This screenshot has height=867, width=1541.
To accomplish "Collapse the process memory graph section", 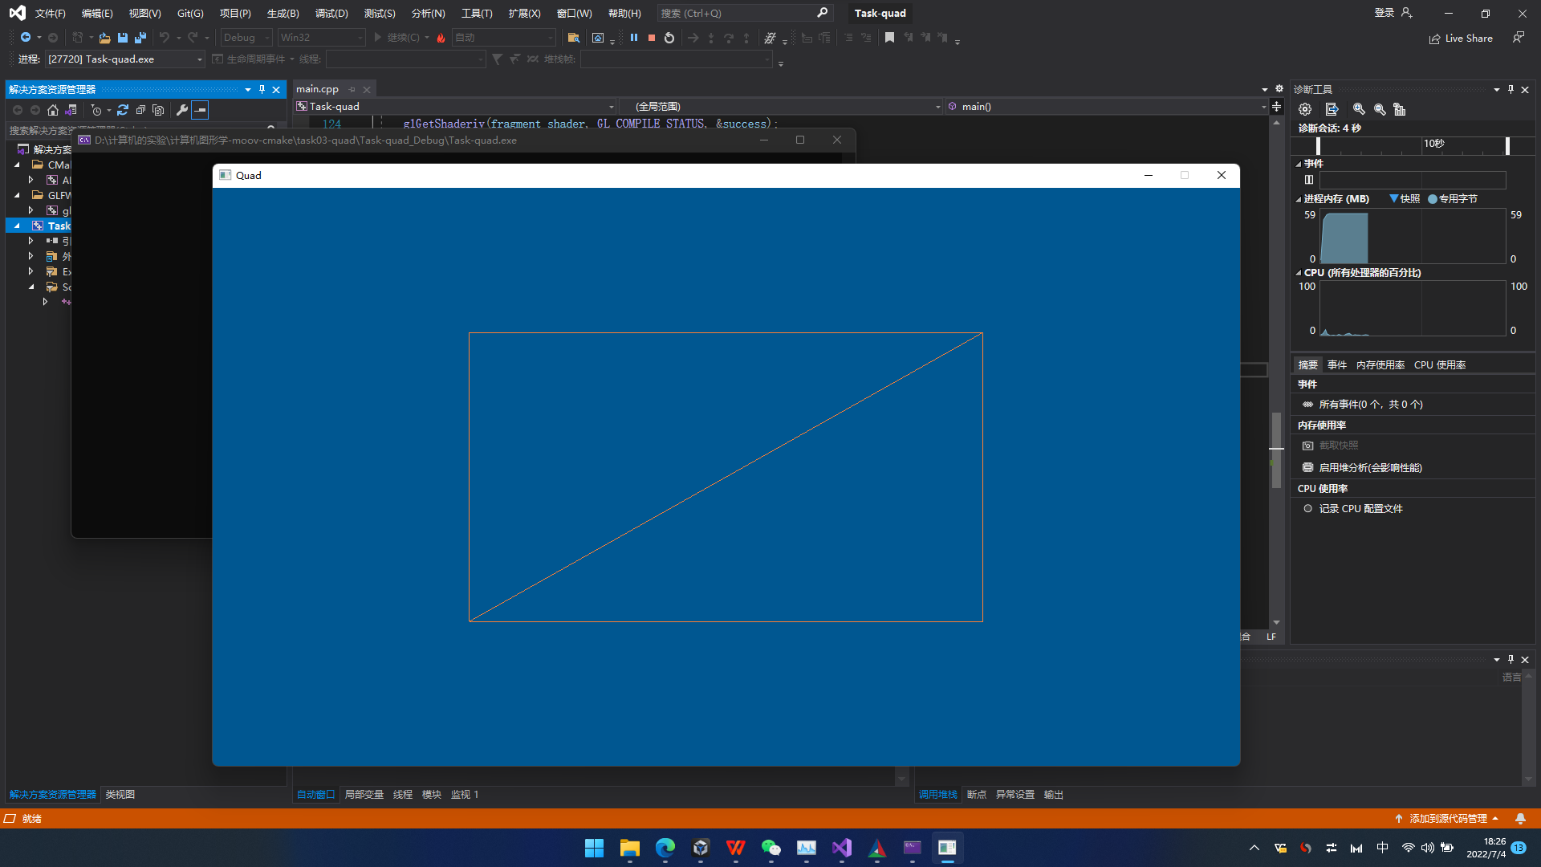I will point(1299,199).
